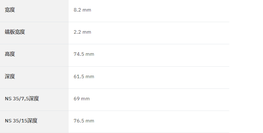Click the mm unit in 高度 row
Viewport: 263px width, 133px height.
[x=90, y=54]
